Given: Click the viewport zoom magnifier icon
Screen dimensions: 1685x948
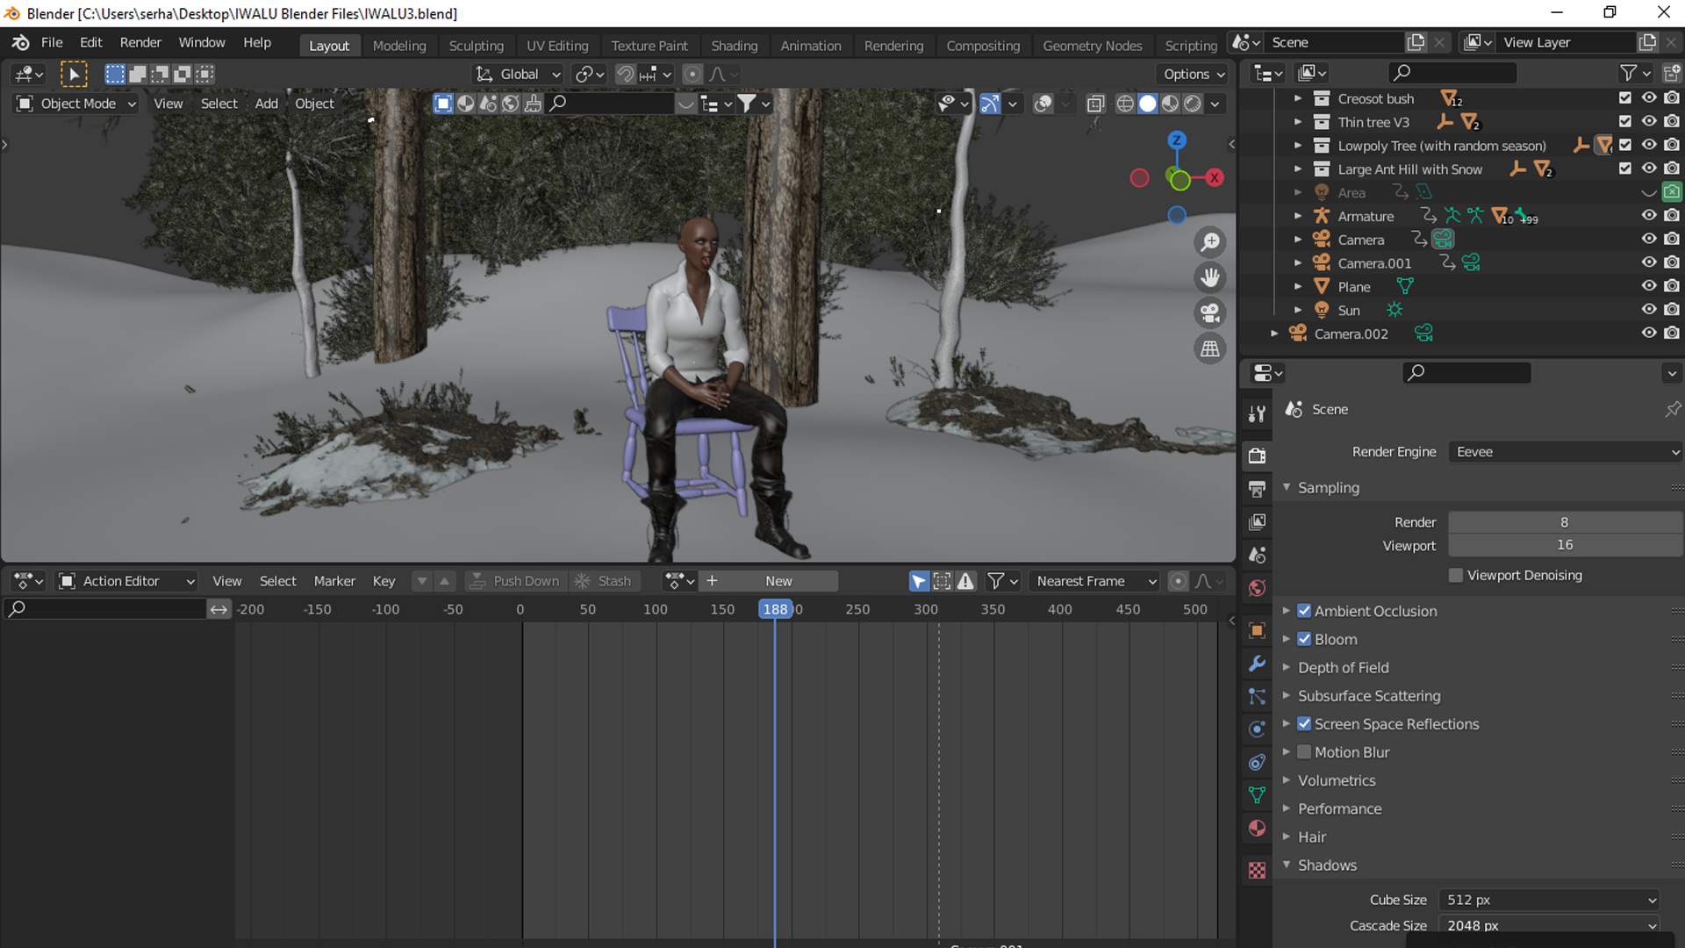Looking at the screenshot, I should coord(1210,242).
